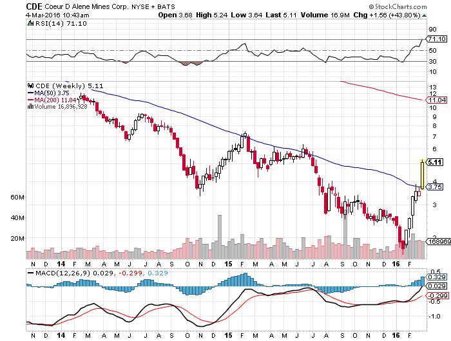Screen dimensions: 451x341
Task: Click the RSI(14) 71.10 indicator label
Action: tap(61, 24)
